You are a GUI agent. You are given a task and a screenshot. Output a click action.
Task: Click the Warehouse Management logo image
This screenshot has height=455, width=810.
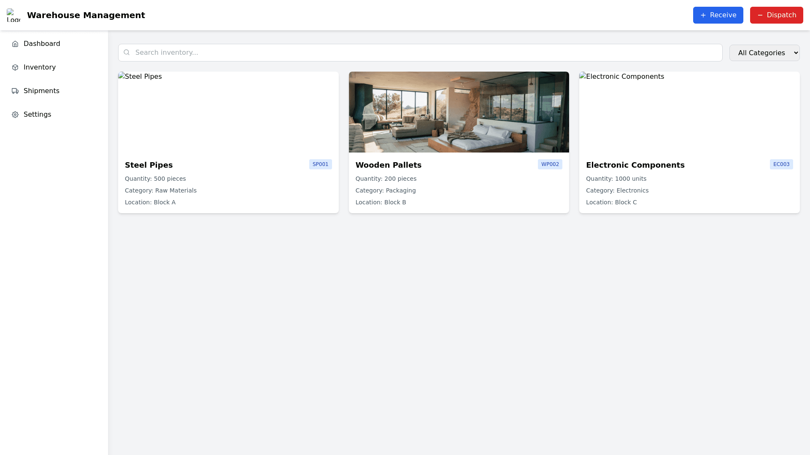point(13,15)
